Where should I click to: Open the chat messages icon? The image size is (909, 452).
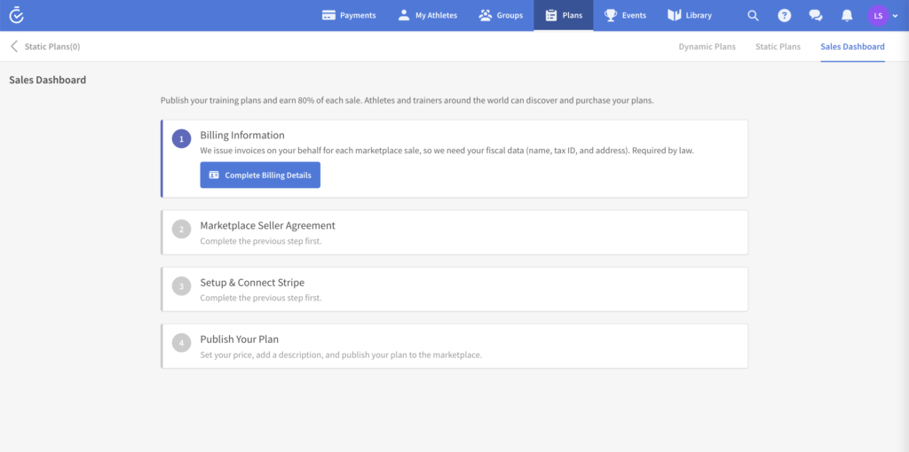pyautogui.click(x=815, y=15)
